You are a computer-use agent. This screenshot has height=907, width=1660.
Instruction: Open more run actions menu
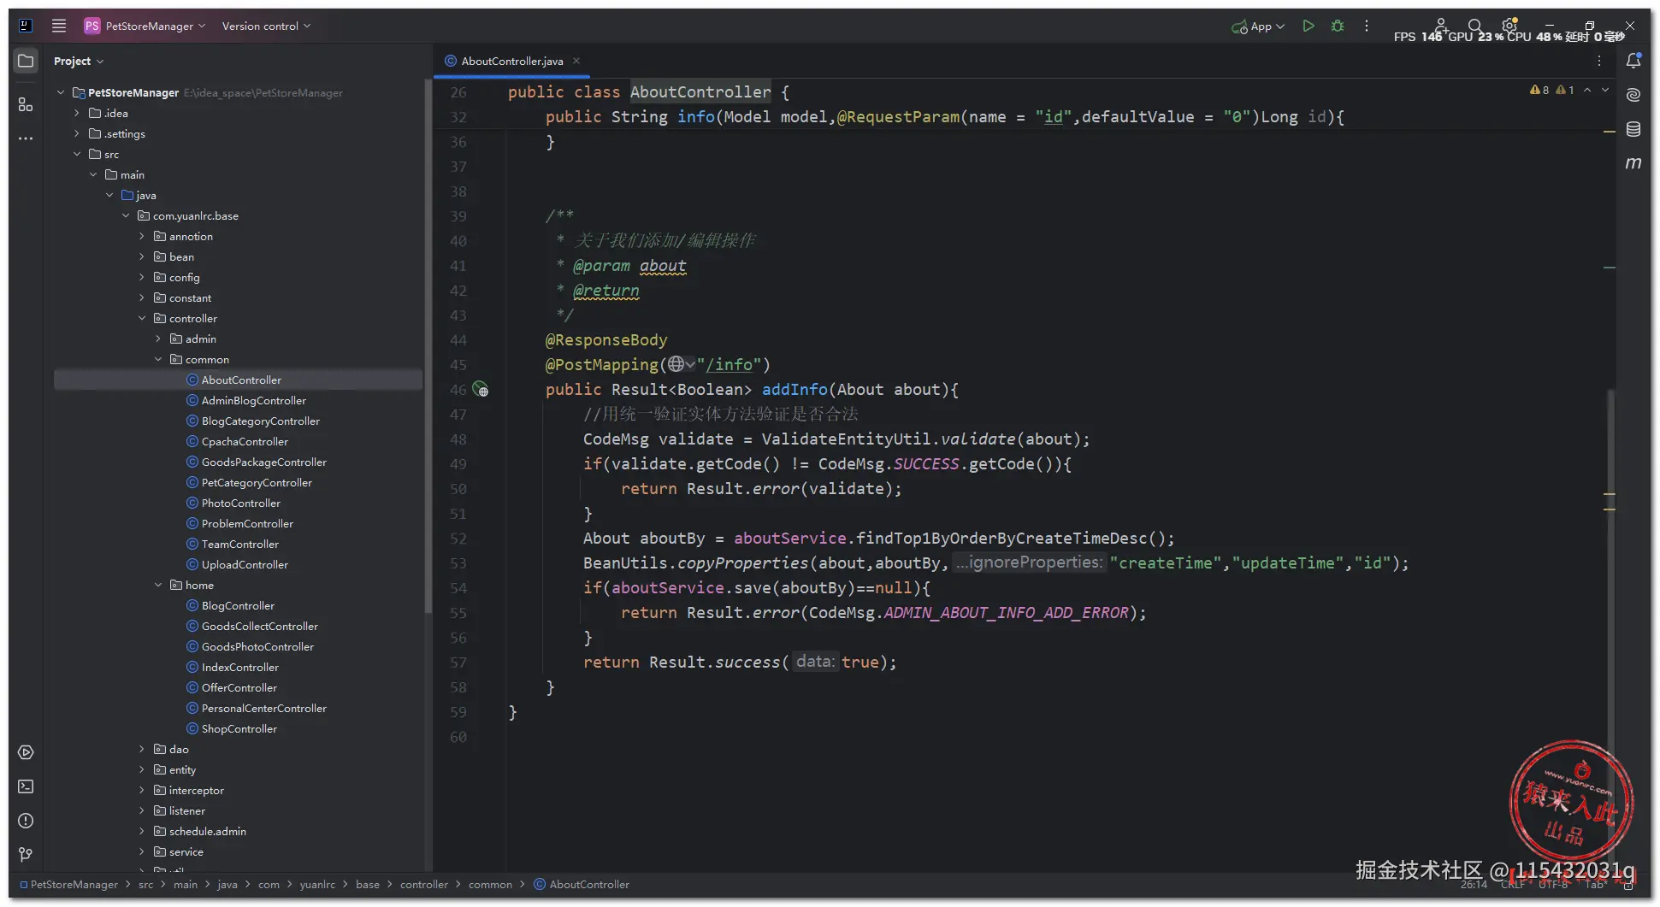[1367, 26]
